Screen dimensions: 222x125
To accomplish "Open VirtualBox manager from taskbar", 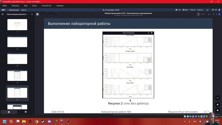I will tap(56, 122).
